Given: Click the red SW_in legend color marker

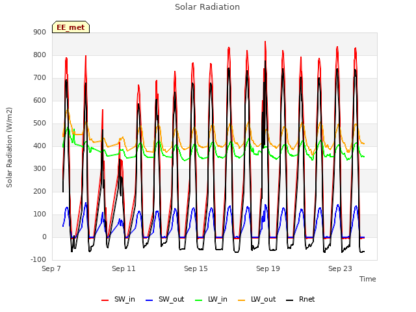Looking at the screenshot, I should click(x=105, y=300).
